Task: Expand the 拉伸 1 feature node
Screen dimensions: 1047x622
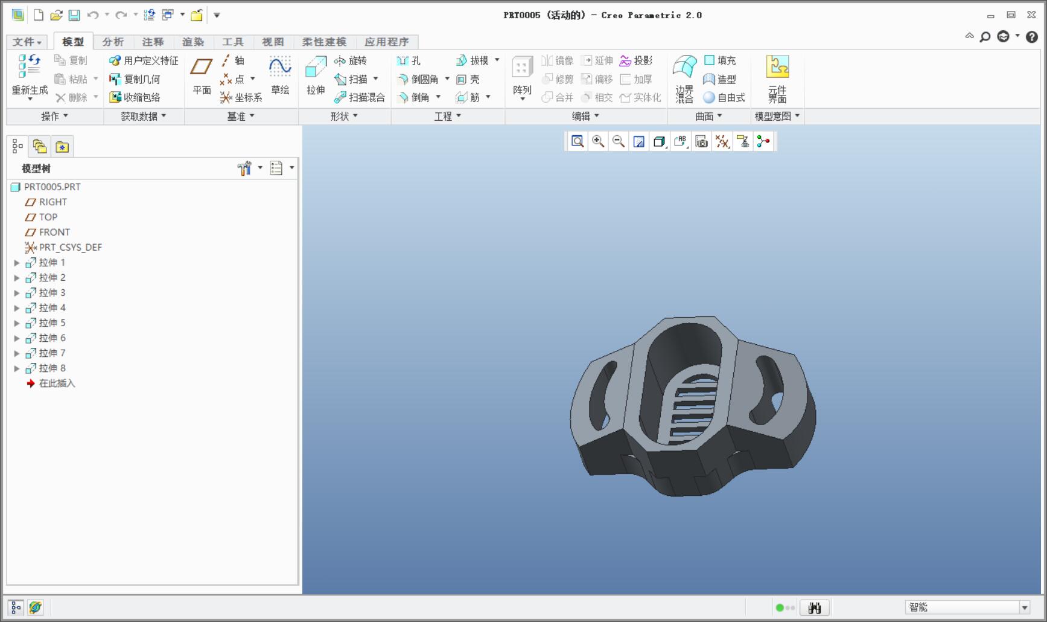Action: tap(17, 263)
